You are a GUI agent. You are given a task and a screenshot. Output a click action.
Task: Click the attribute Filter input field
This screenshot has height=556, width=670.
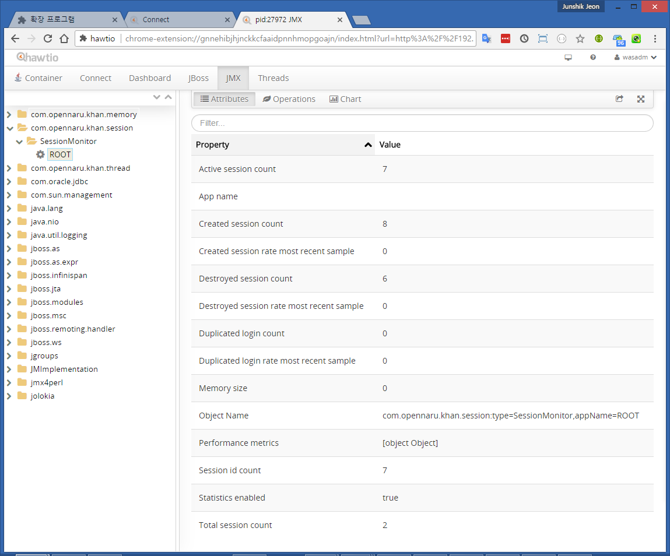tap(422, 123)
